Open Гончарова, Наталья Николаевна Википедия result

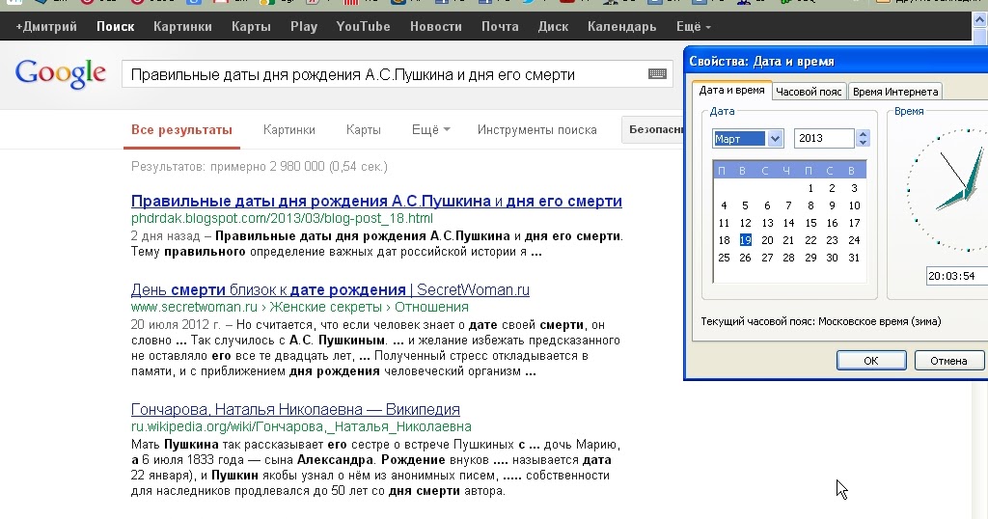tap(295, 409)
